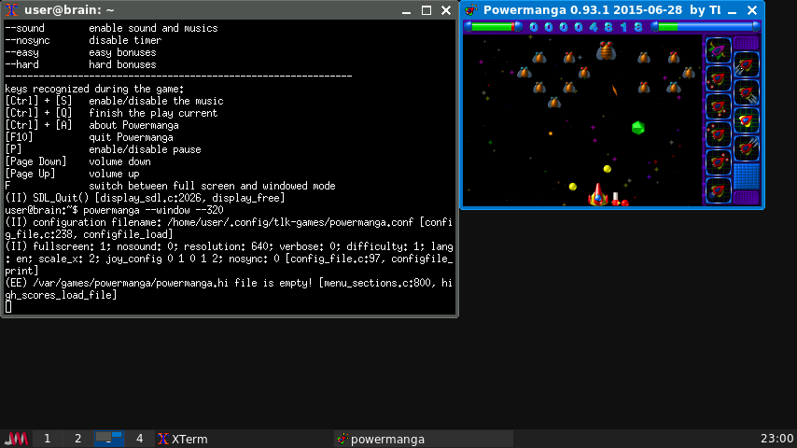Viewport: 797px width, 448px height.
Task: Click the score counter digits
Action: 586,27
